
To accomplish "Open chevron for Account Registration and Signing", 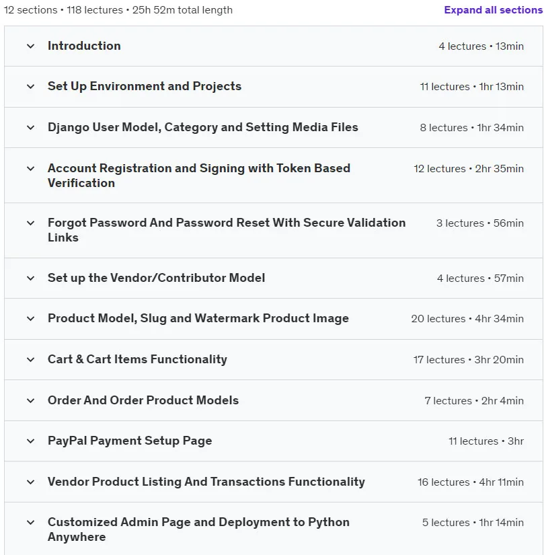I will click(31, 168).
